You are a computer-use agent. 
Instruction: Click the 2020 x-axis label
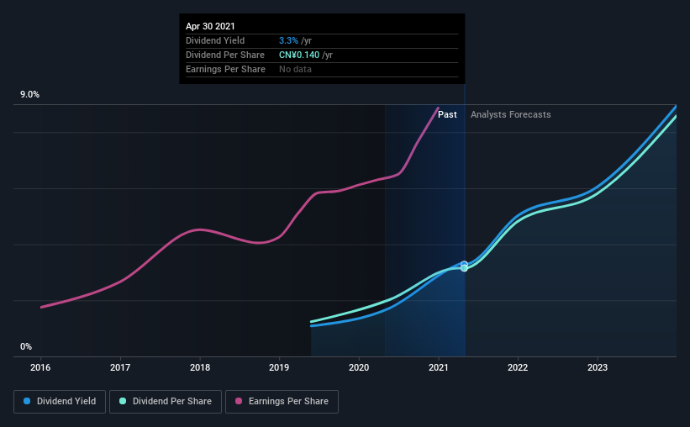pyautogui.click(x=359, y=367)
